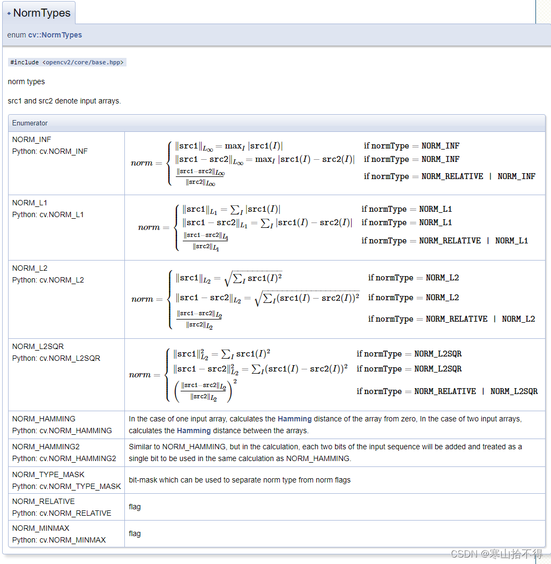Select the NORM_HAMMING2 enumerator name
Screen dimensions: 551x564
coord(46,447)
